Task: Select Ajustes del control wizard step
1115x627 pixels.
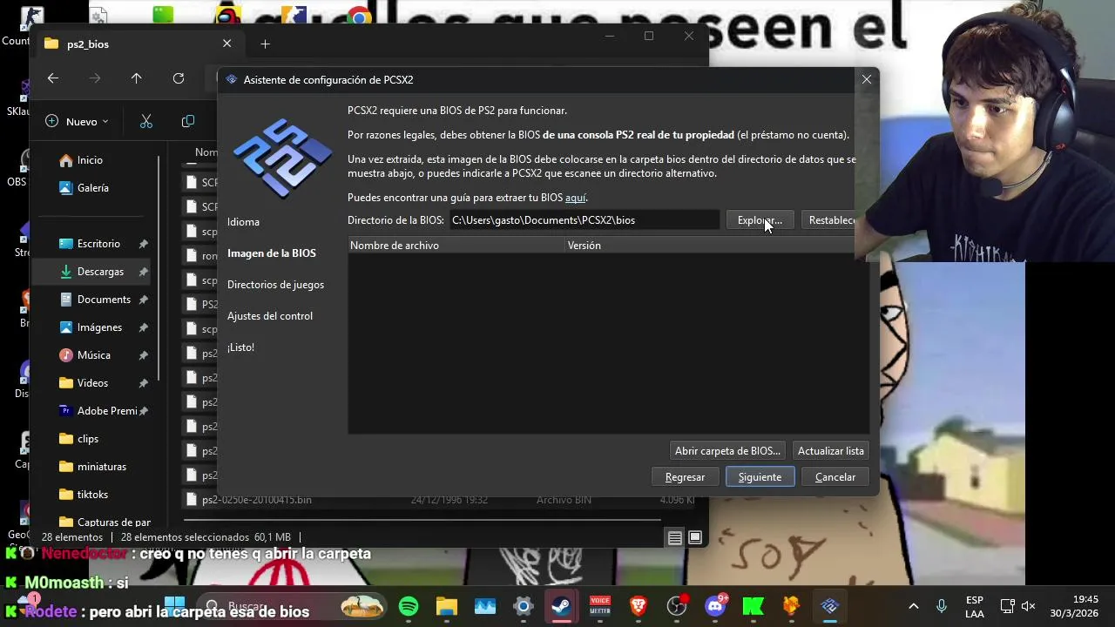Action: (270, 316)
